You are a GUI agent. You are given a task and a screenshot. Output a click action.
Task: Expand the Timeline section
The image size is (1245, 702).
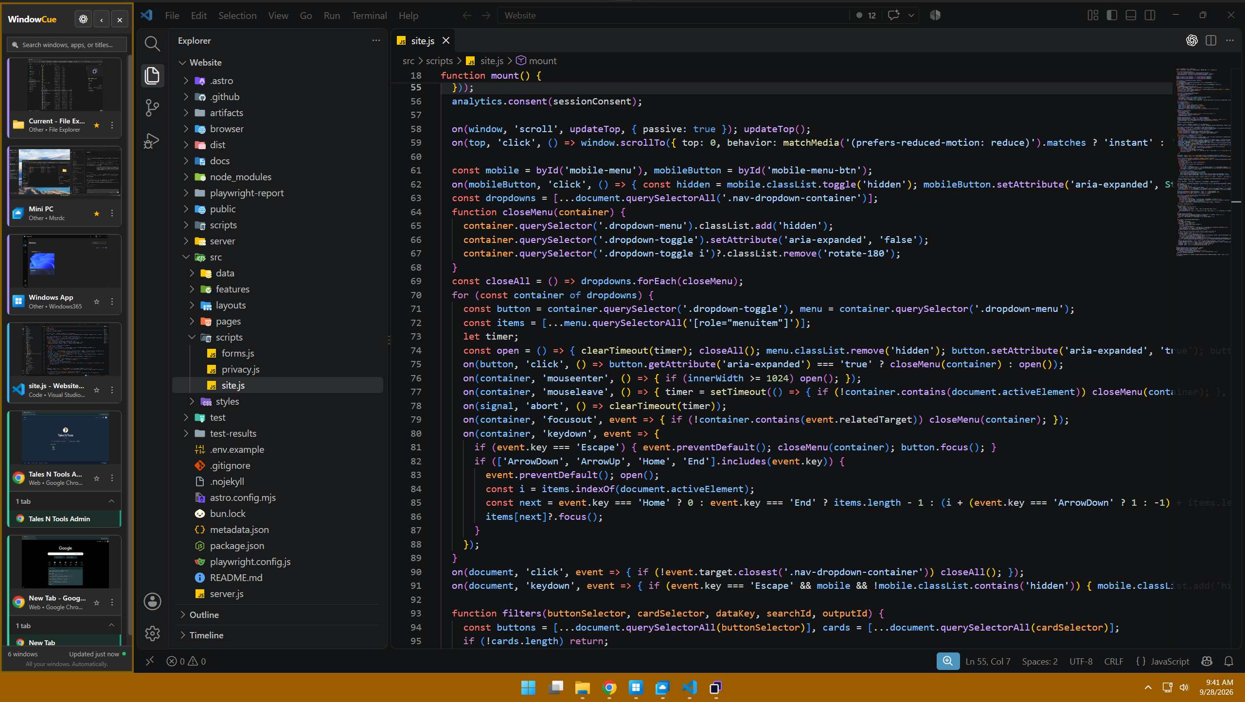(x=278, y=635)
